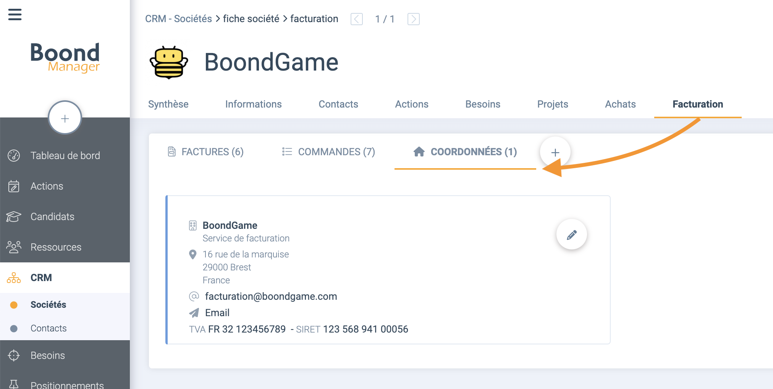Click SIRET number 123 568 941 00056
Image resolution: width=773 pixels, height=389 pixels.
(365, 329)
